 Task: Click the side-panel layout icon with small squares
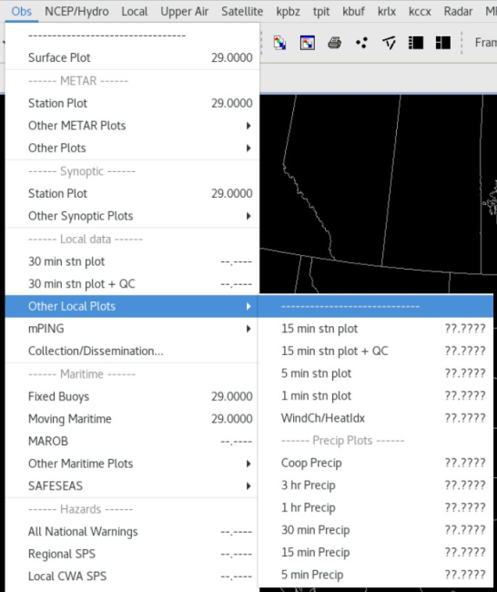pos(416,43)
